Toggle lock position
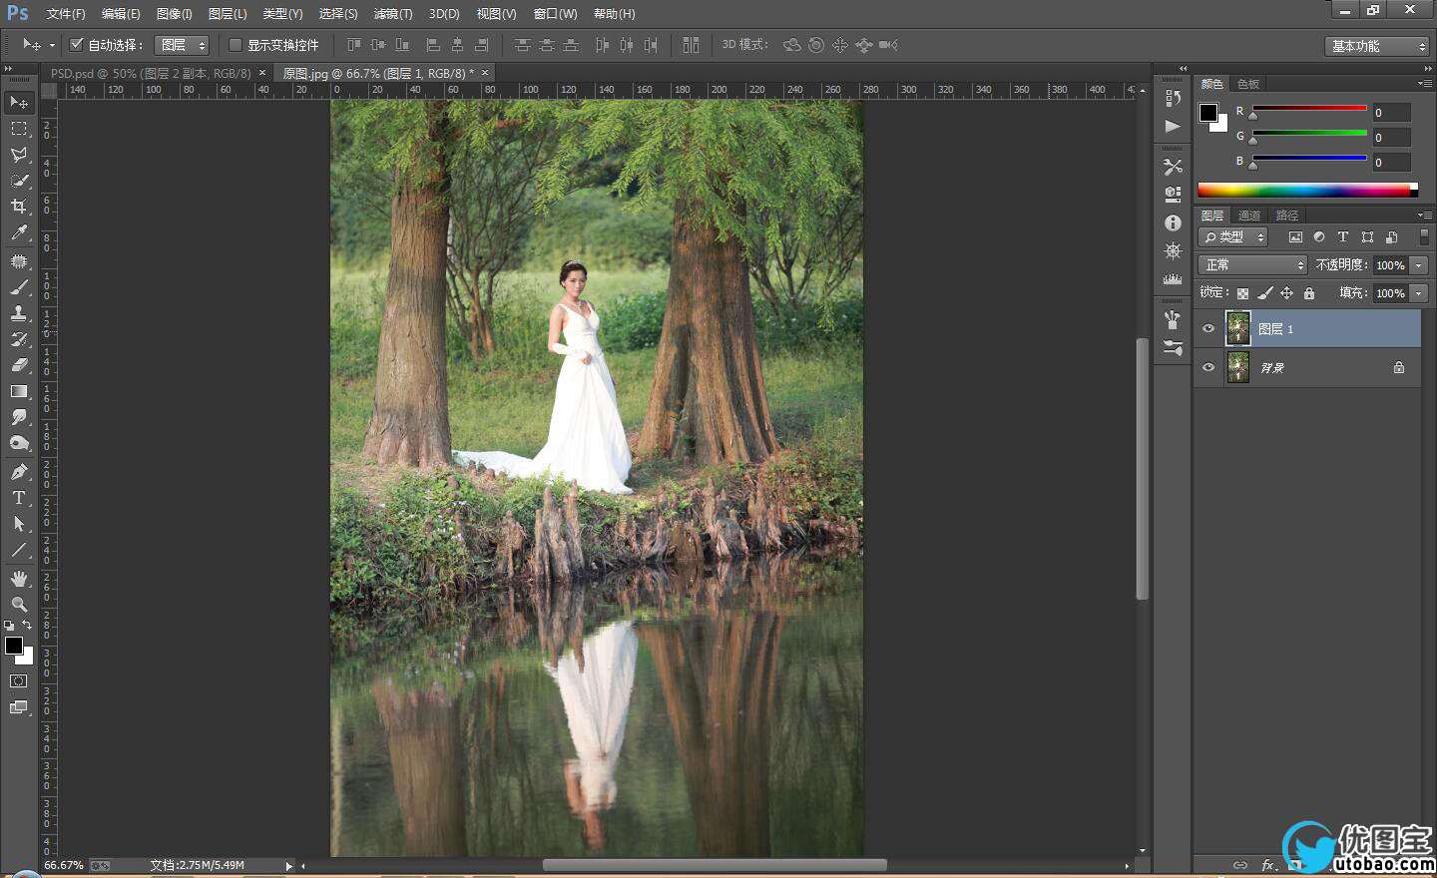This screenshot has width=1437, height=878. tap(1287, 293)
